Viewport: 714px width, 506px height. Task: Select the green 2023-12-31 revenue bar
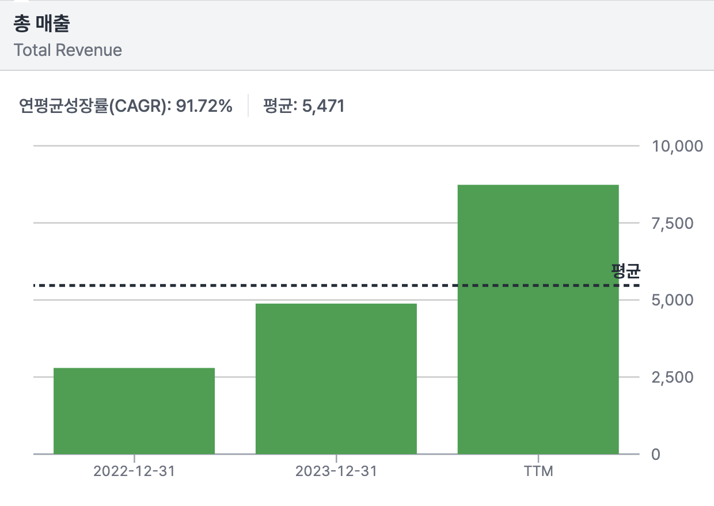pos(336,378)
